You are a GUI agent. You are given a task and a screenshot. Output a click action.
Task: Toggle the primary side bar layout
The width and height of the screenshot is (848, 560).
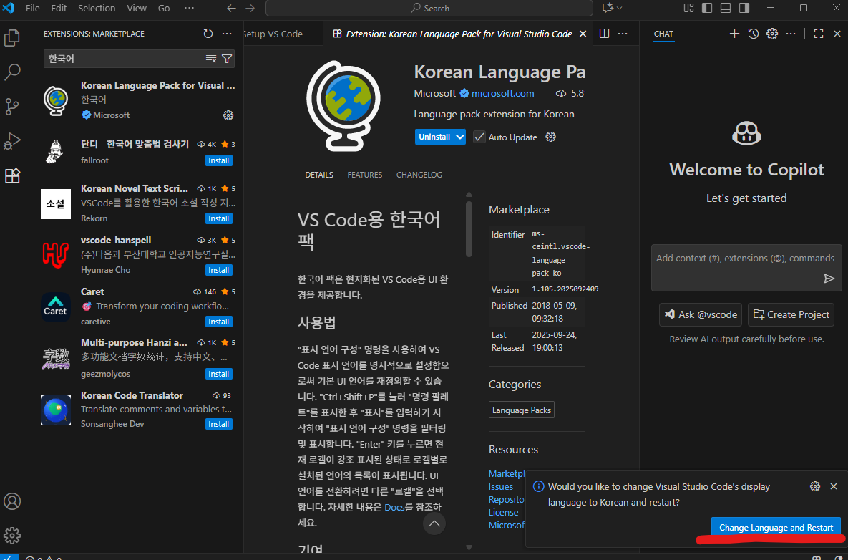pos(707,8)
